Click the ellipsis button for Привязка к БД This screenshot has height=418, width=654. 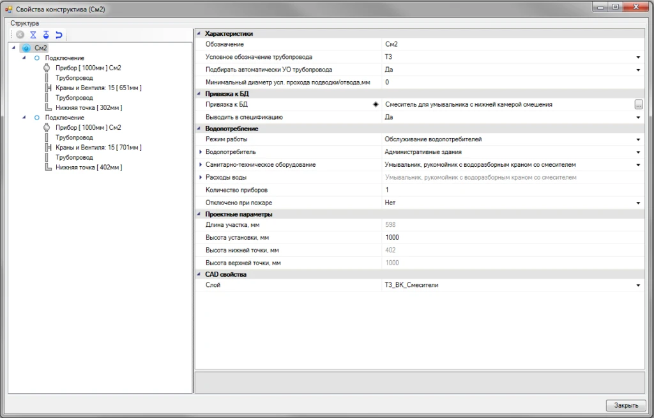tap(639, 104)
